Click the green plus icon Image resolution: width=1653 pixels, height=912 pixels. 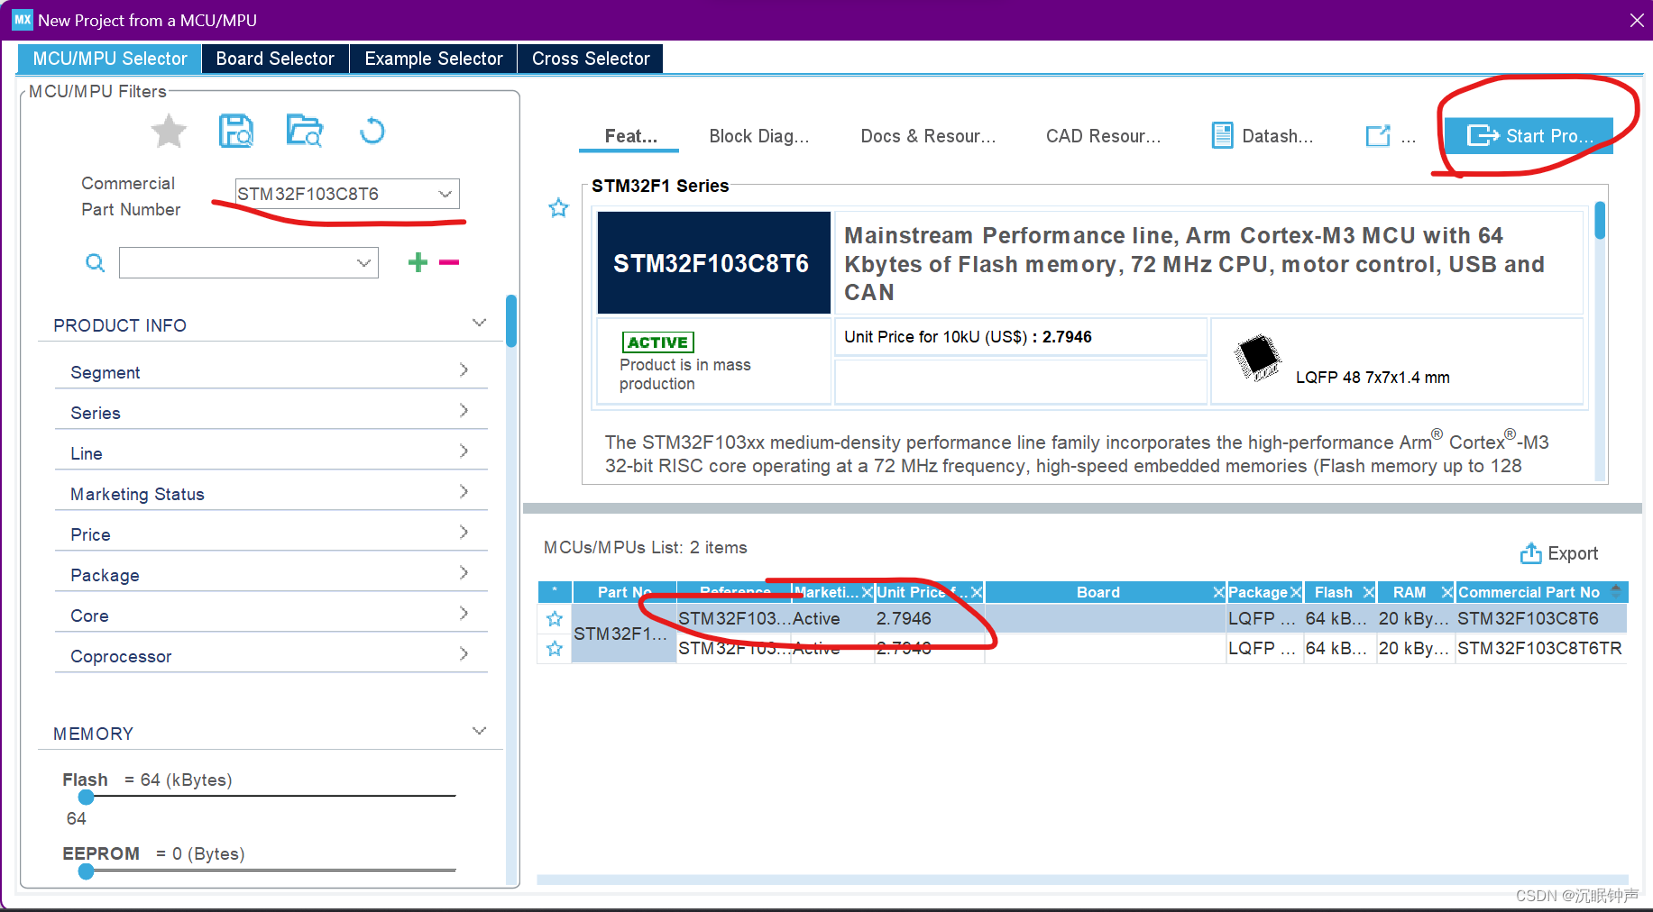[418, 262]
